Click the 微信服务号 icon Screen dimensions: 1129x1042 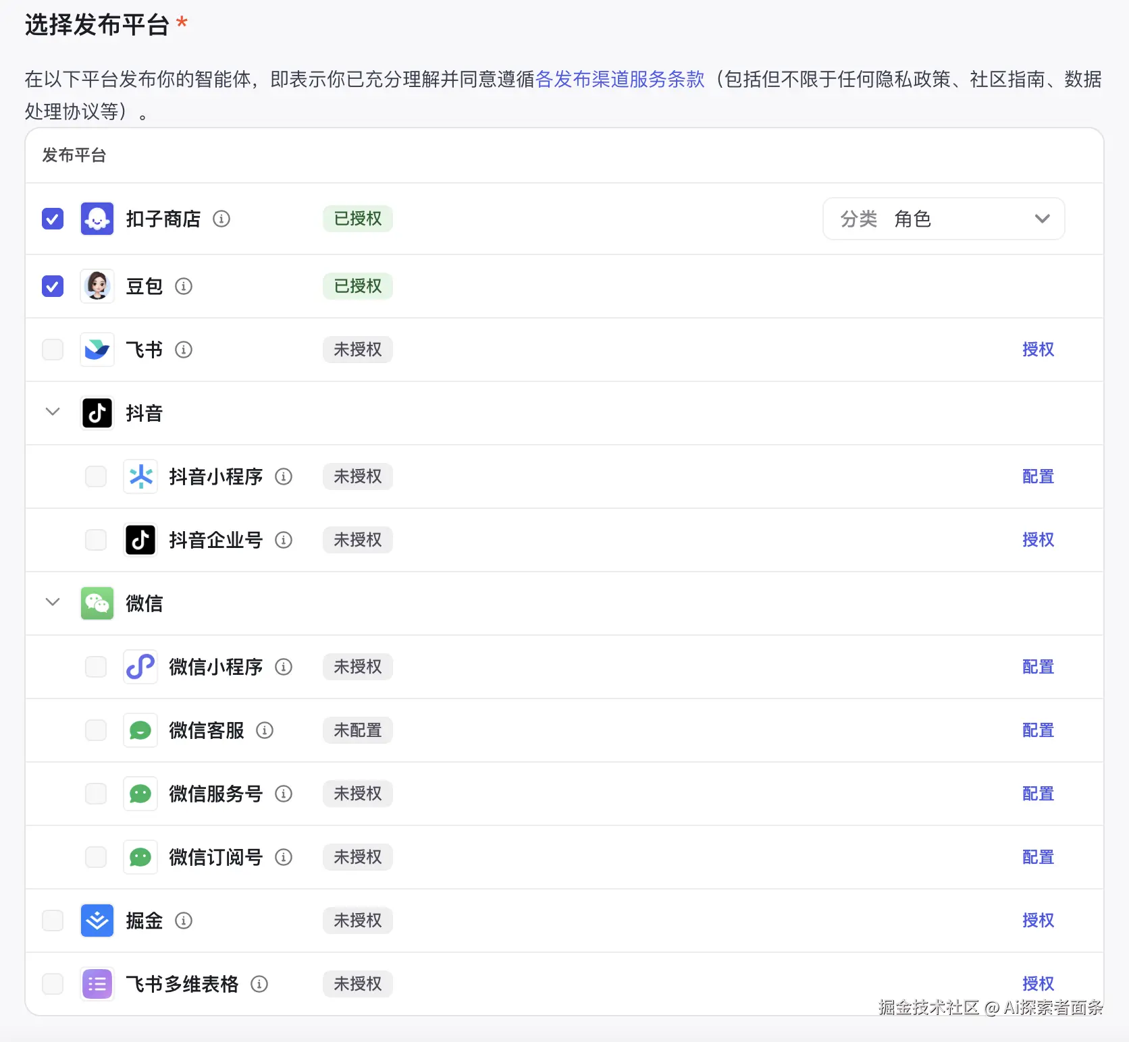click(x=140, y=794)
